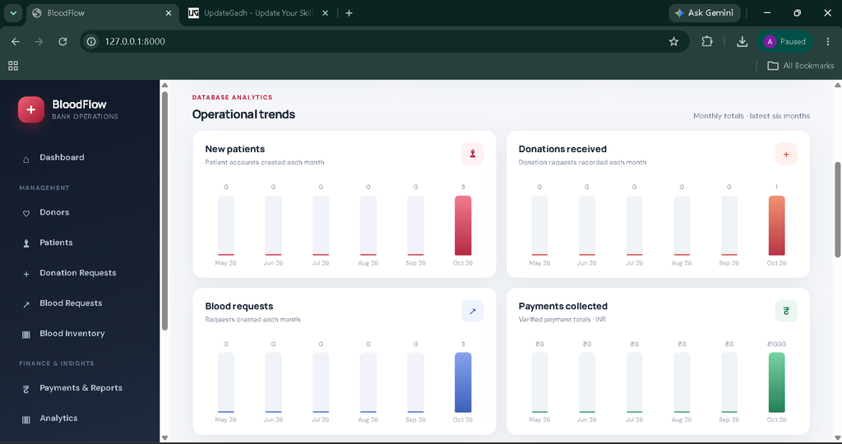Open the browser downloads icon
The height and width of the screenshot is (444, 842).
[743, 41]
